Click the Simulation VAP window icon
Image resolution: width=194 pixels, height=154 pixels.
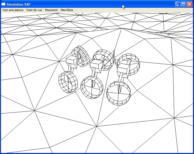[3, 4]
